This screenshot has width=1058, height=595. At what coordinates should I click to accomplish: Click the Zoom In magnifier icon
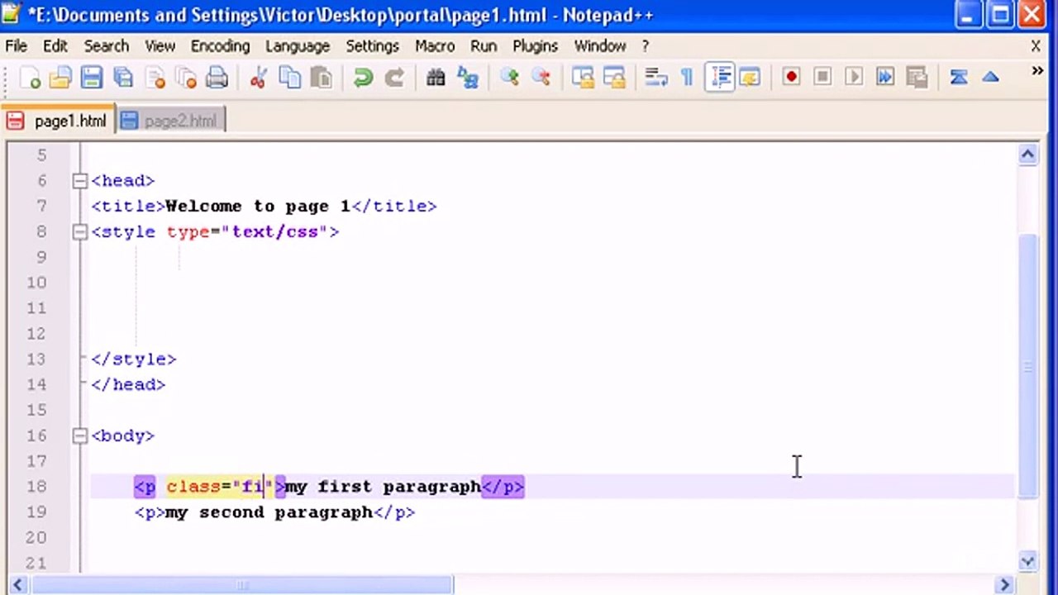pos(509,78)
